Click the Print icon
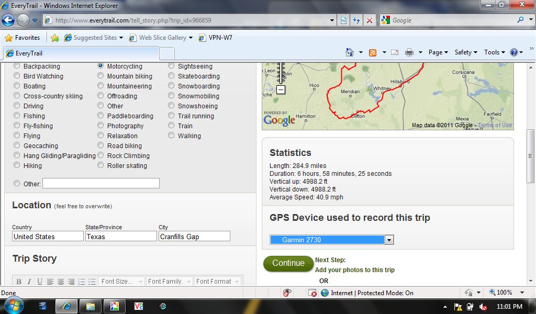This screenshot has width=536, height=314. (409, 53)
